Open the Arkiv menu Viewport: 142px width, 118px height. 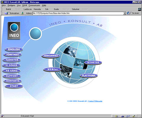click(x=4, y=5)
